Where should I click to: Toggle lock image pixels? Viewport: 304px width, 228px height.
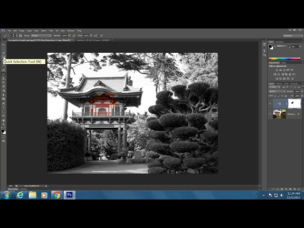(279, 96)
